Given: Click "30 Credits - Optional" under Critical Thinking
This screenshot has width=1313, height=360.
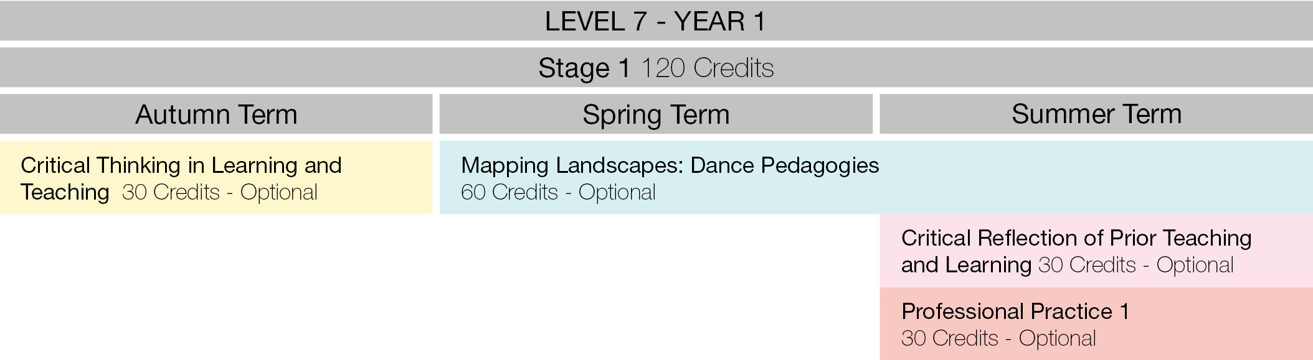Looking at the screenshot, I should (x=220, y=193).
